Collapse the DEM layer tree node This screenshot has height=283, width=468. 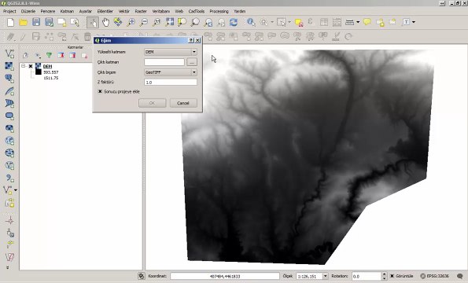24,66
